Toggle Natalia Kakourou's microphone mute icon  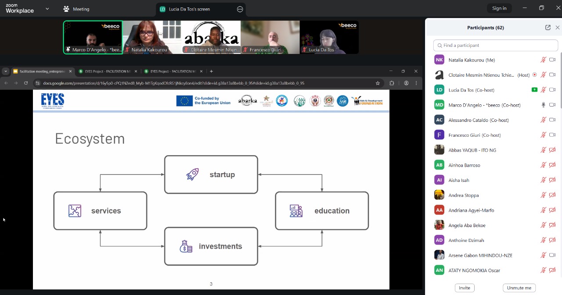coord(543,60)
